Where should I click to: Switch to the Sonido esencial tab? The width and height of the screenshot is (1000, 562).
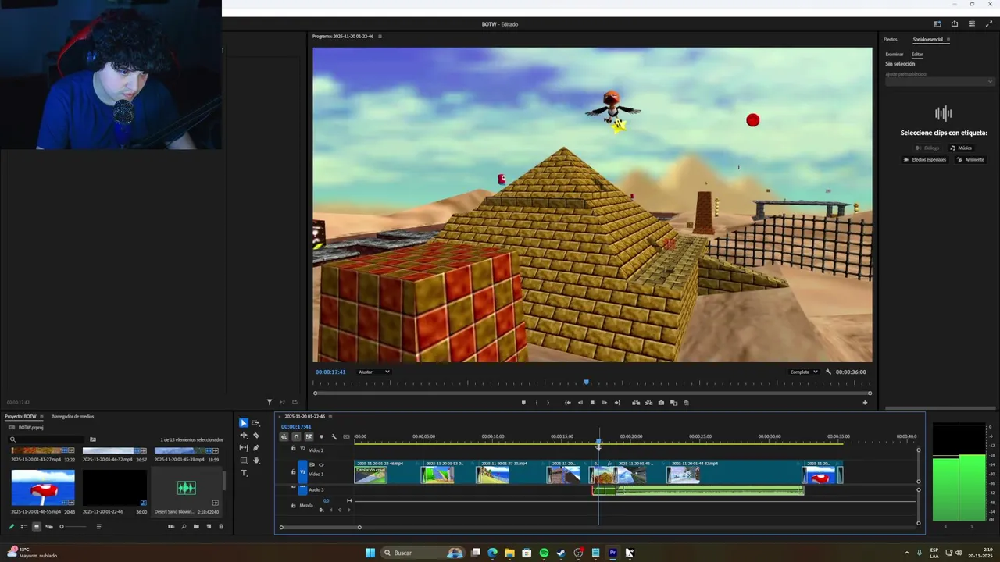coord(927,39)
